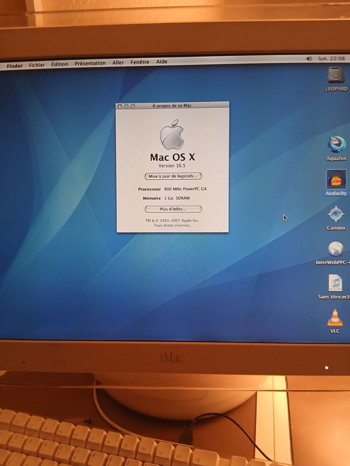
Task: Open the Édition menu
Action: pyautogui.click(x=59, y=64)
